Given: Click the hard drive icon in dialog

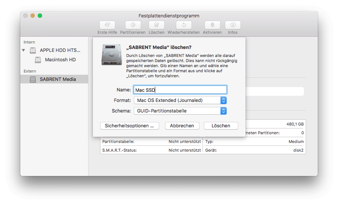Looking at the screenshot, I should (111, 54).
